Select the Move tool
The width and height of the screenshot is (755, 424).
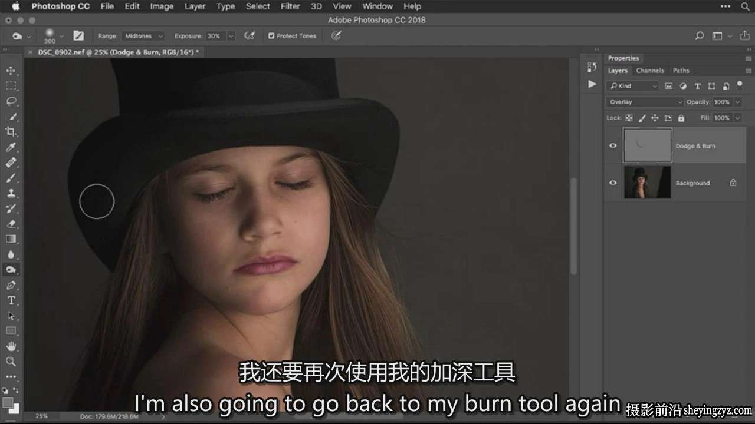11,71
